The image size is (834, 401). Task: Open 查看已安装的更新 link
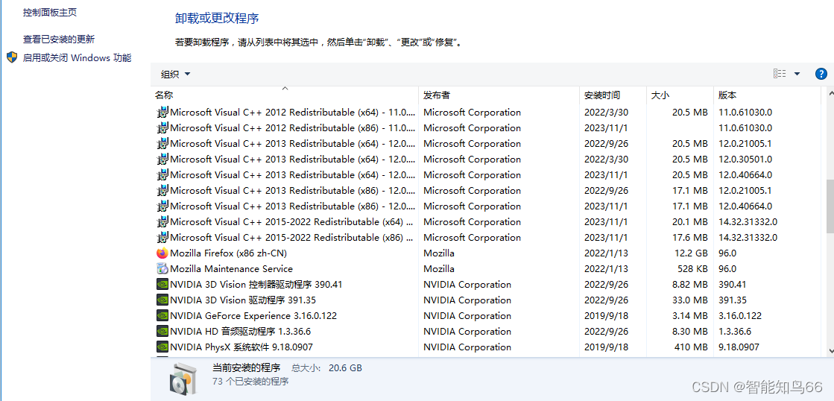(59, 40)
